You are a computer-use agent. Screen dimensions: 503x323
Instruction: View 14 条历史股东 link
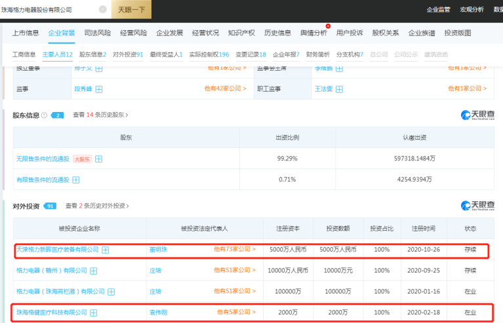click(100, 115)
